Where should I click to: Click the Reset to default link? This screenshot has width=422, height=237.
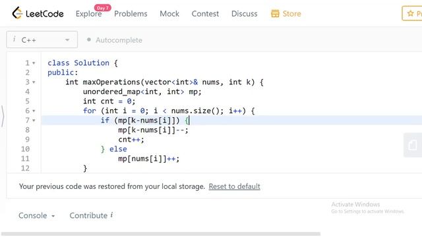[x=235, y=186]
